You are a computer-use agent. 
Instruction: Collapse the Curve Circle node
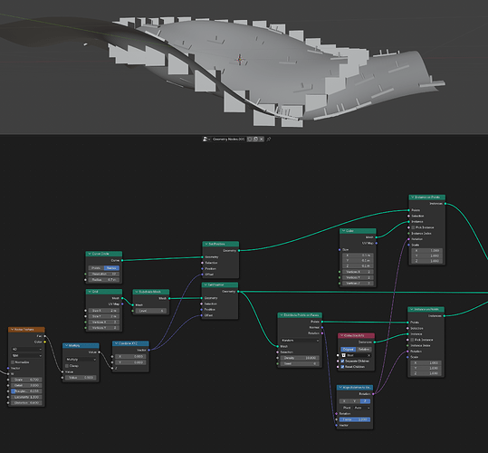click(90, 254)
